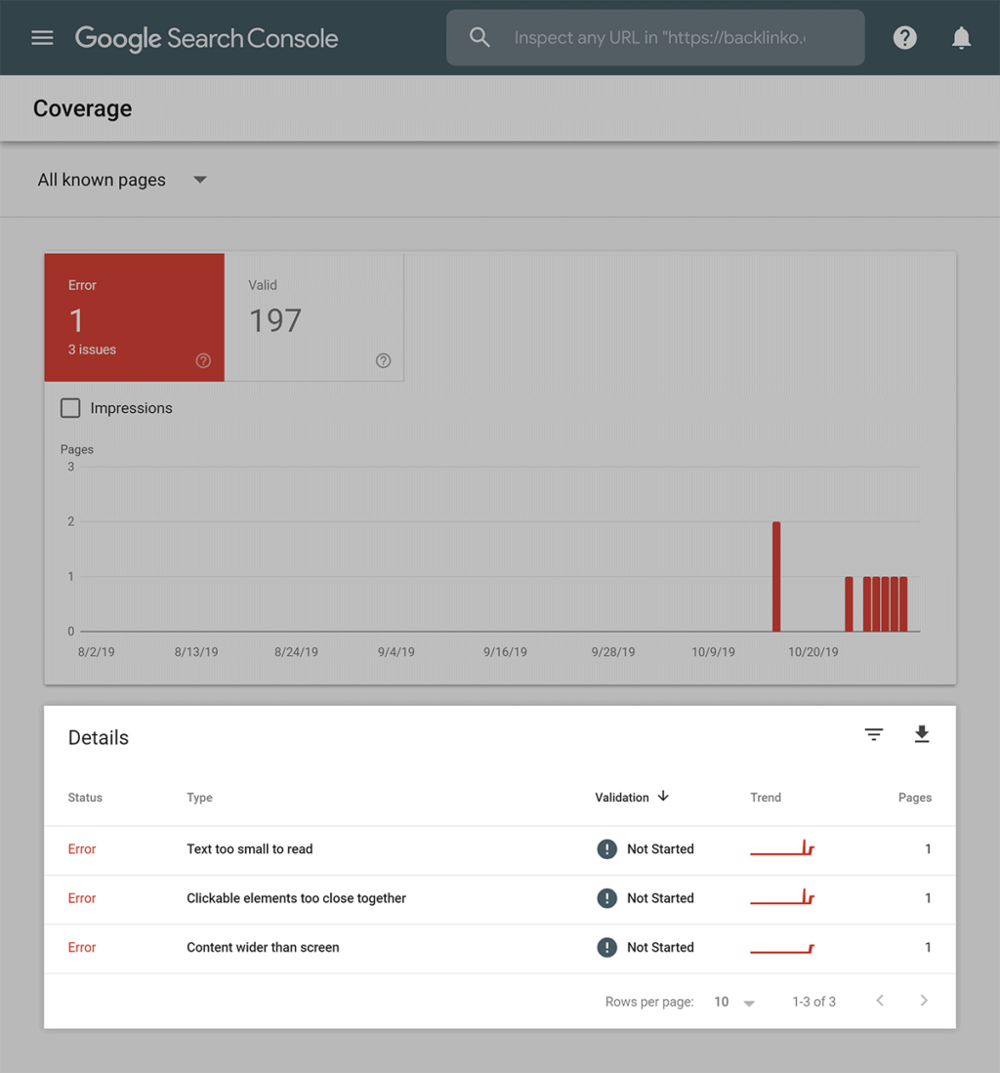The image size is (1000, 1073).
Task: Open the notifications bell
Action: click(961, 38)
